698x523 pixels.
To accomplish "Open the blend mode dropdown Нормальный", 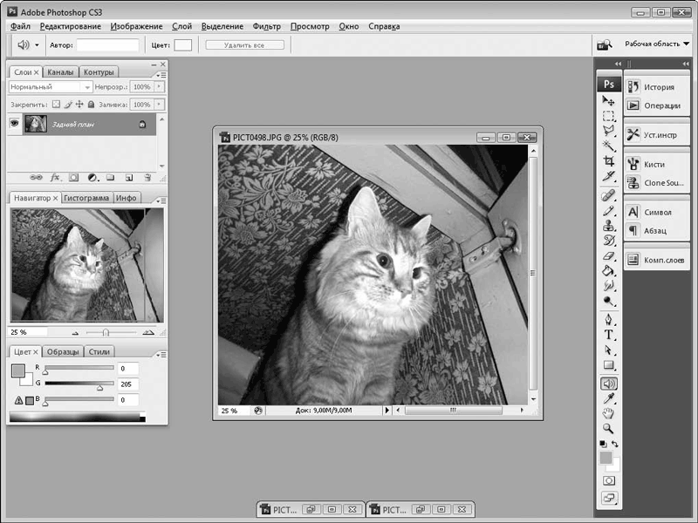I will (51, 87).
